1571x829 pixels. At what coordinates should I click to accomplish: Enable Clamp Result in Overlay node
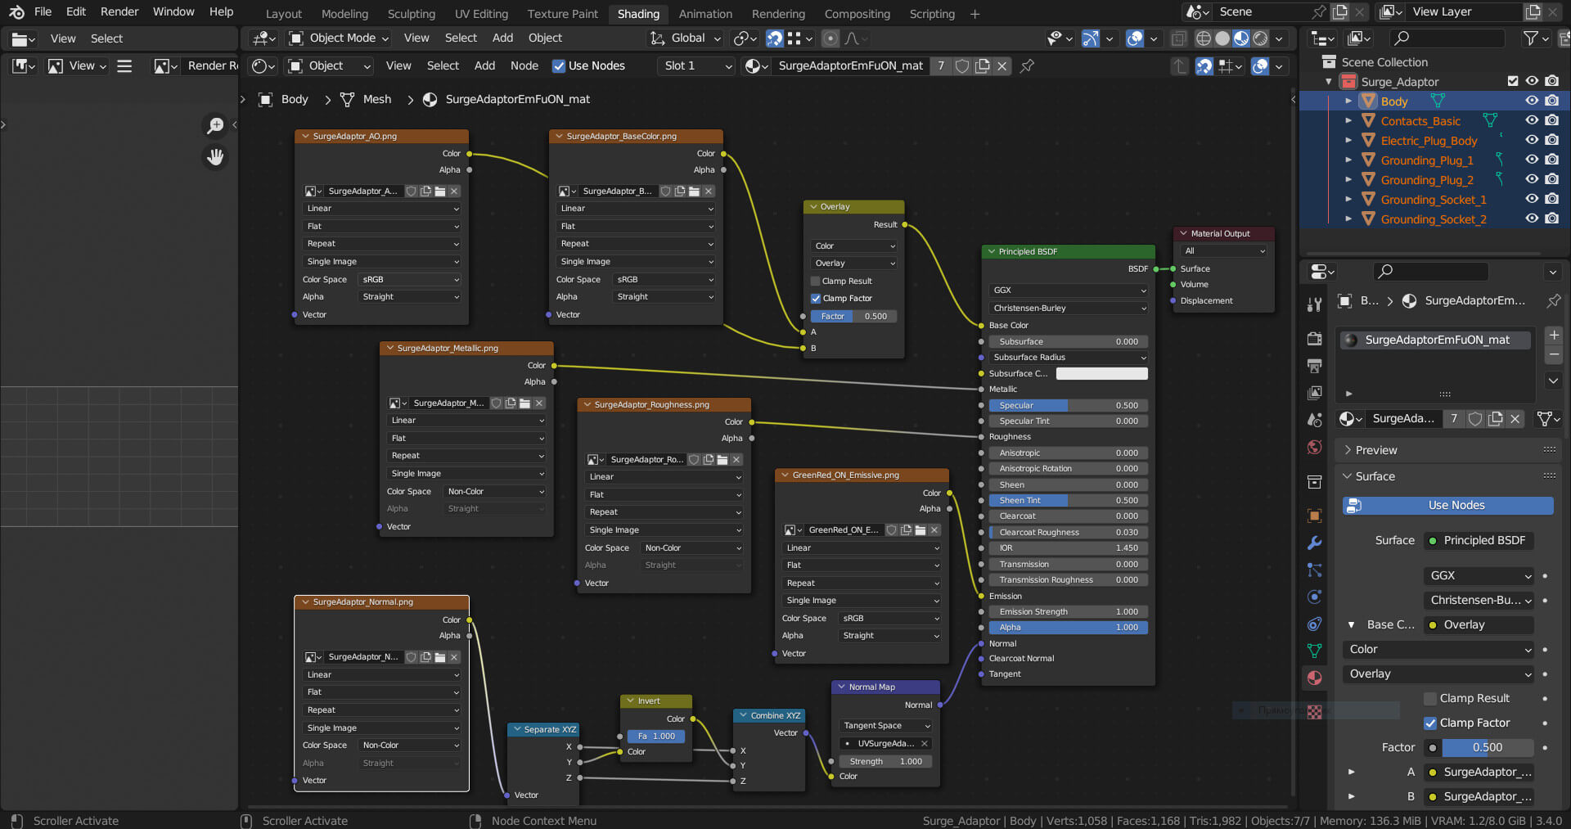(816, 281)
